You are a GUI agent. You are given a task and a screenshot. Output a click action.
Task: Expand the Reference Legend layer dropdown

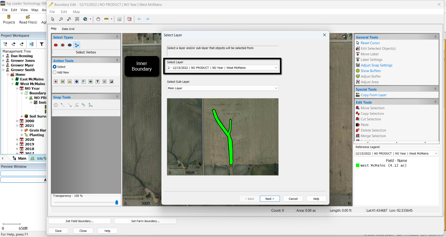pos(396,153)
